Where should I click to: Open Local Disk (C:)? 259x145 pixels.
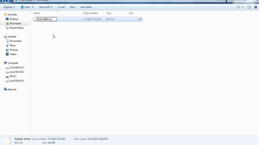pos(17,67)
